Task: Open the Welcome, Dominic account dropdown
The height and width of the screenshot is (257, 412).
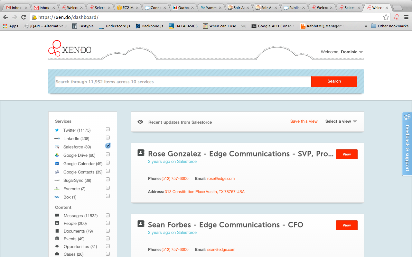Action: point(342,52)
